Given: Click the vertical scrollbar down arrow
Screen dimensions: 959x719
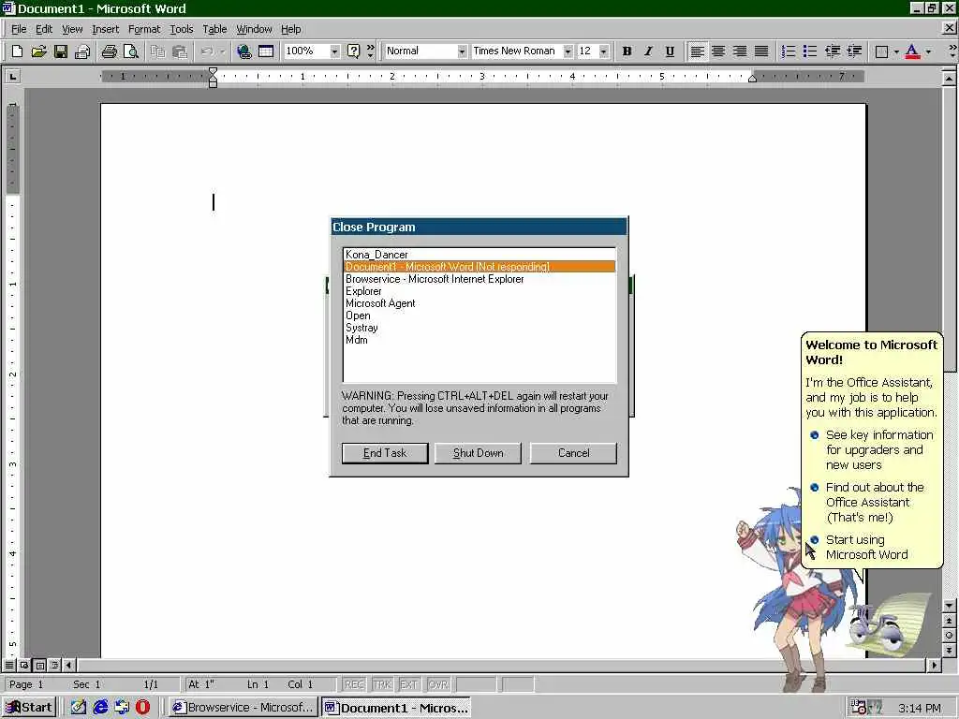Looking at the screenshot, I should [x=949, y=606].
